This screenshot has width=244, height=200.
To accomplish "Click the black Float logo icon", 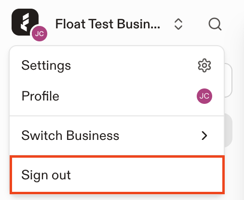I will click(x=25, y=22).
